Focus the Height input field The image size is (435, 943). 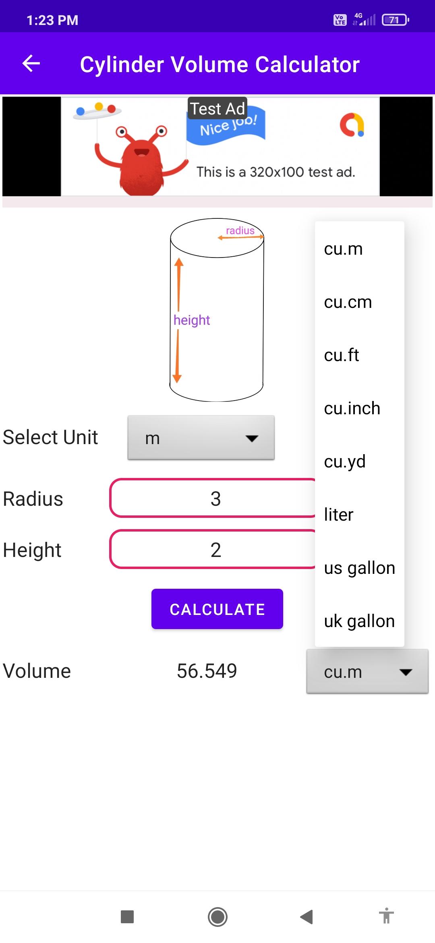tap(213, 549)
